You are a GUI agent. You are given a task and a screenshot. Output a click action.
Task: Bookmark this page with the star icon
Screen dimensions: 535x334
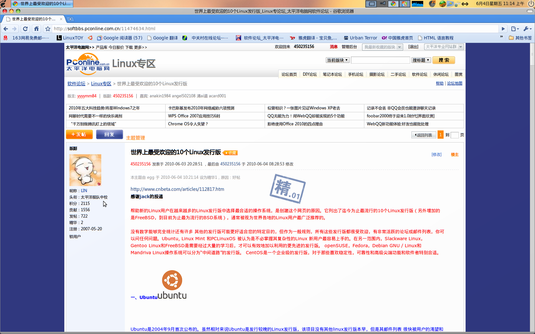[48, 29]
